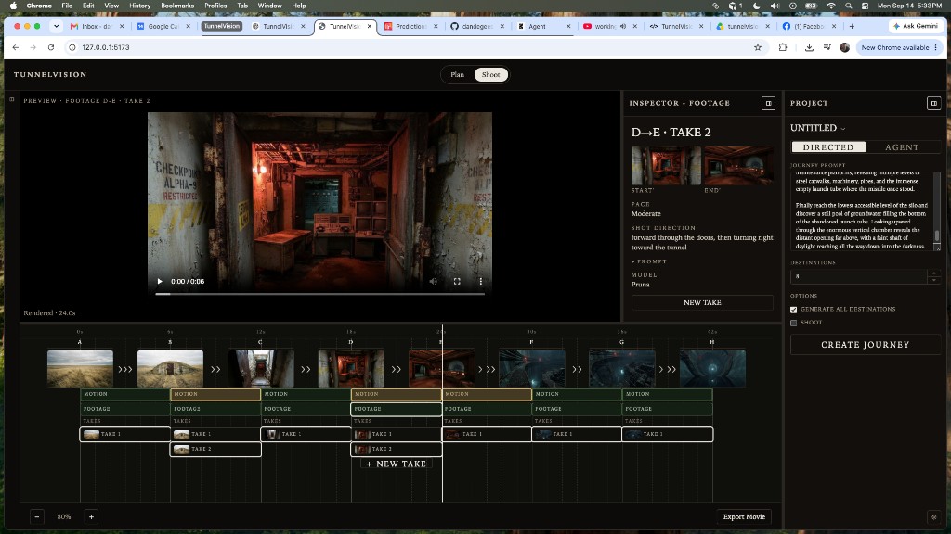
Task: Select Motion segment under destination D
Action: click(396, 394)
